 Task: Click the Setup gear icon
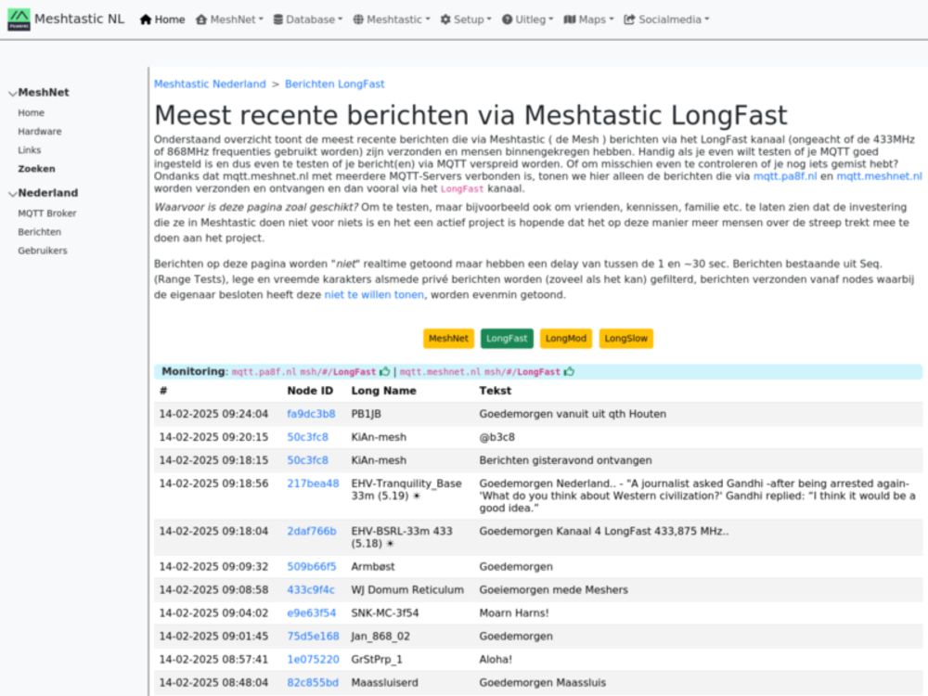point(445,19)
